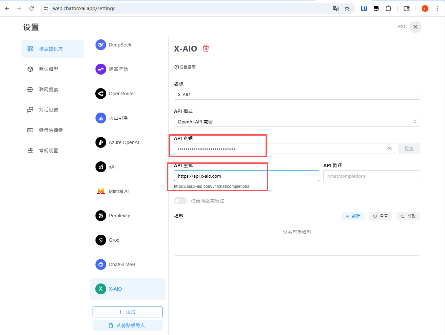Close settings with the X button near ESC

pos(415,27)
